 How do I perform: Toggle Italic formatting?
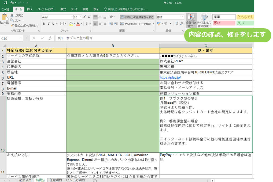tap(49, 24)
